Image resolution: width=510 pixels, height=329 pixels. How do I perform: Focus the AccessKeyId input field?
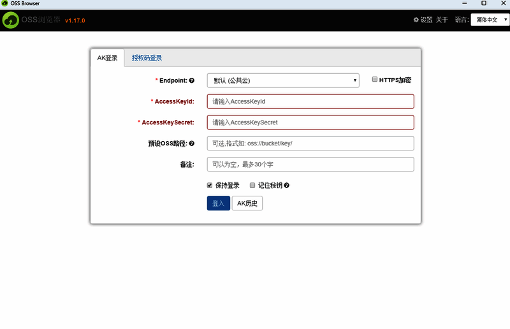pos(310,101)
